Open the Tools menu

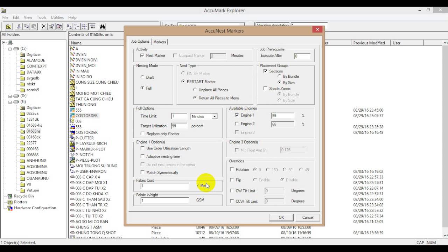pyautogui.click(x=42, y=17)
